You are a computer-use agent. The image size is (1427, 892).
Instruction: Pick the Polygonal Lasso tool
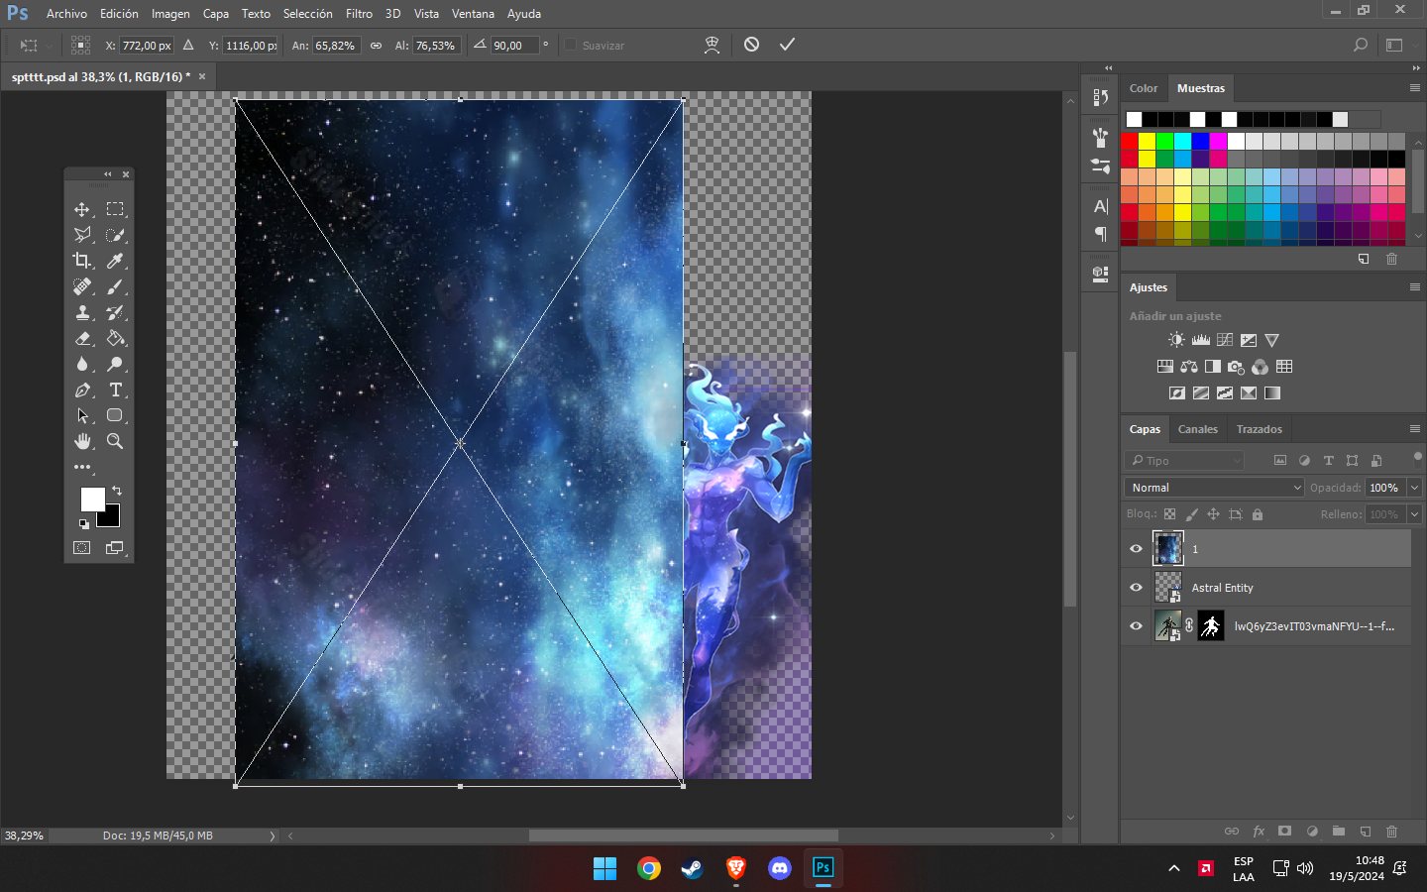[82, 235]
